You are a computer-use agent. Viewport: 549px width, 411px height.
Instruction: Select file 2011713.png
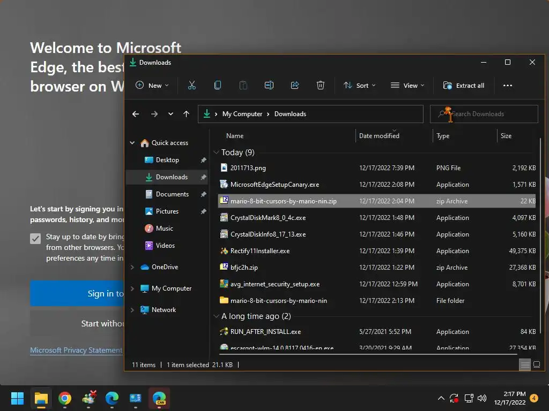click(x=377, y=168)
